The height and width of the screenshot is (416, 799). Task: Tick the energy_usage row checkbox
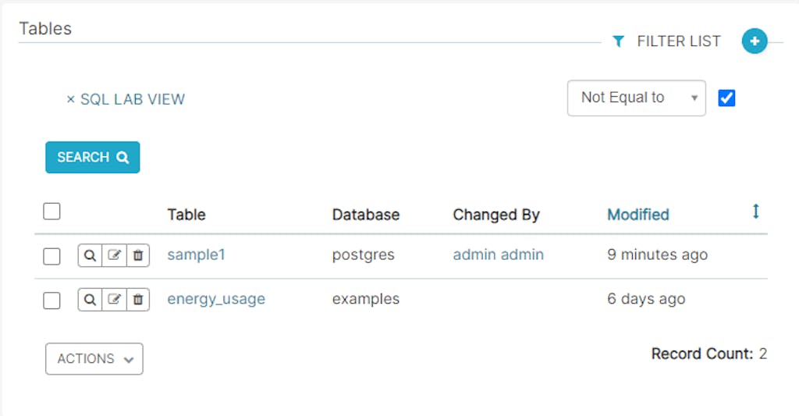[x=51, y=300]
